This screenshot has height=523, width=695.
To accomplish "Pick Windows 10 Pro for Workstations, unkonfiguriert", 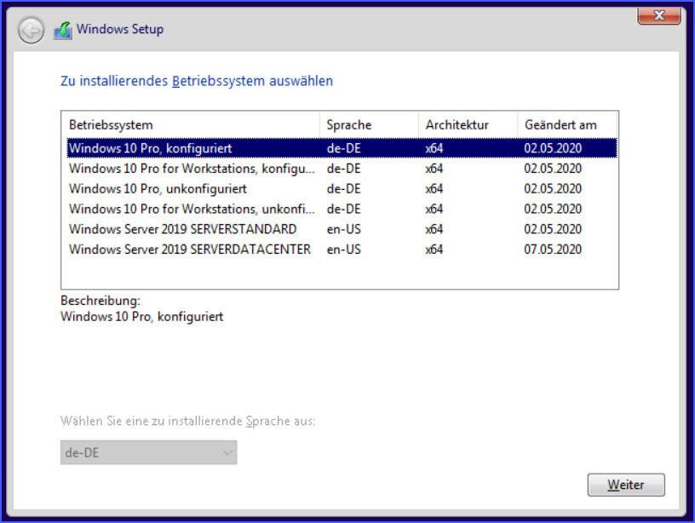I will click(342, 209).
